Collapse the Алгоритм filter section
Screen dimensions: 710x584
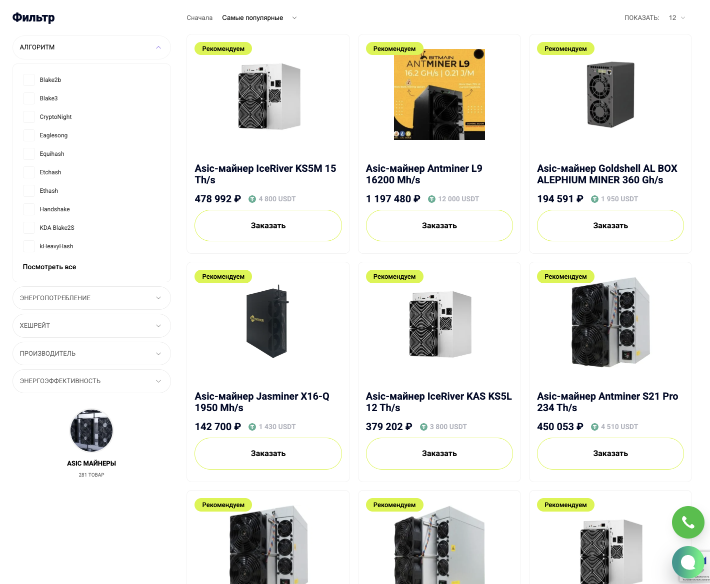[x=91, y=47]
